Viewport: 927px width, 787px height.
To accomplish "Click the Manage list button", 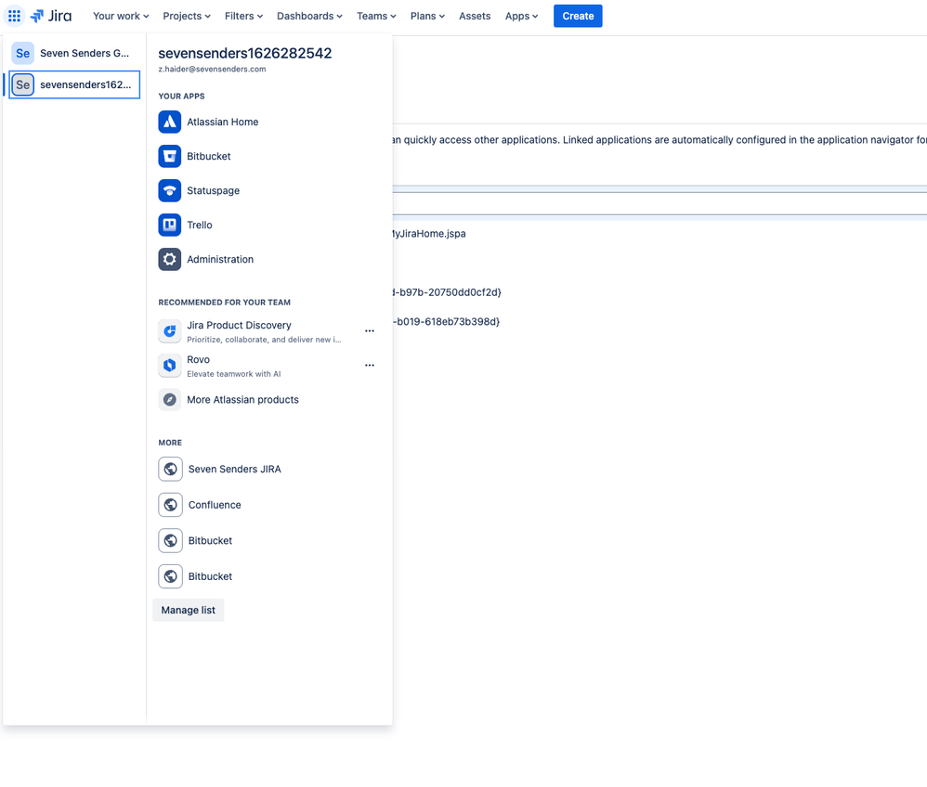I will click(188, 610).
